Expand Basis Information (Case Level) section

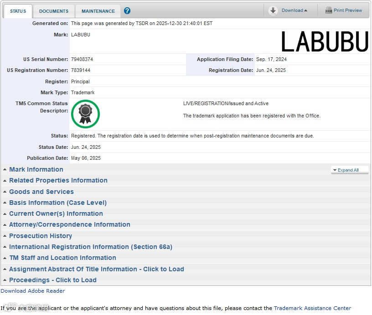(58, 203)
